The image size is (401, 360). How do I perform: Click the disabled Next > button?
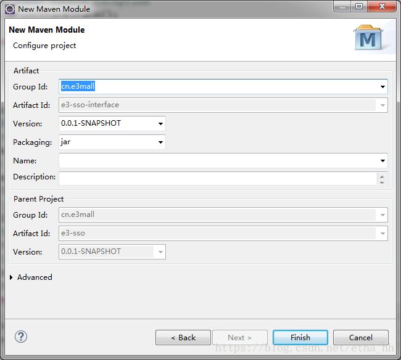pos(240,338)
